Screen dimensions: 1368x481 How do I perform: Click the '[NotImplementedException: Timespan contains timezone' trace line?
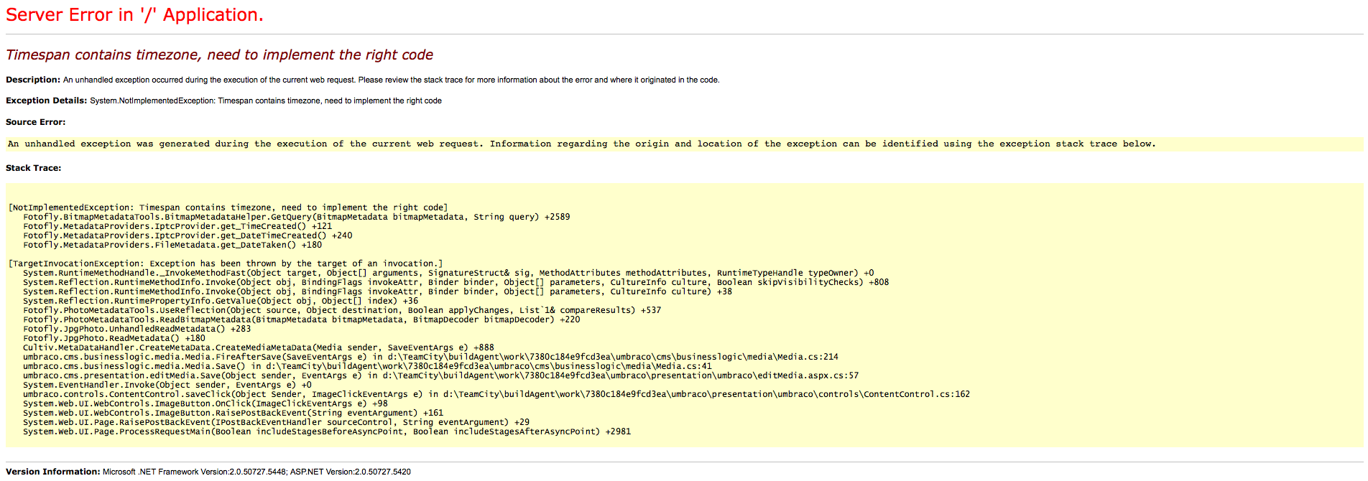(228, 207)
